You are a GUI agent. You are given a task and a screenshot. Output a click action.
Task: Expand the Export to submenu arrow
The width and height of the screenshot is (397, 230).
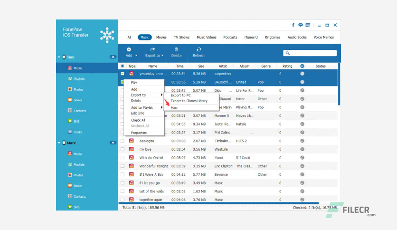tap(161, 95)
